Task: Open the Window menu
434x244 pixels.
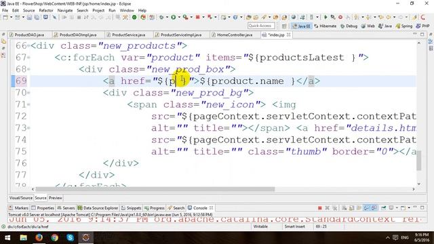Action: pos(127,10)
